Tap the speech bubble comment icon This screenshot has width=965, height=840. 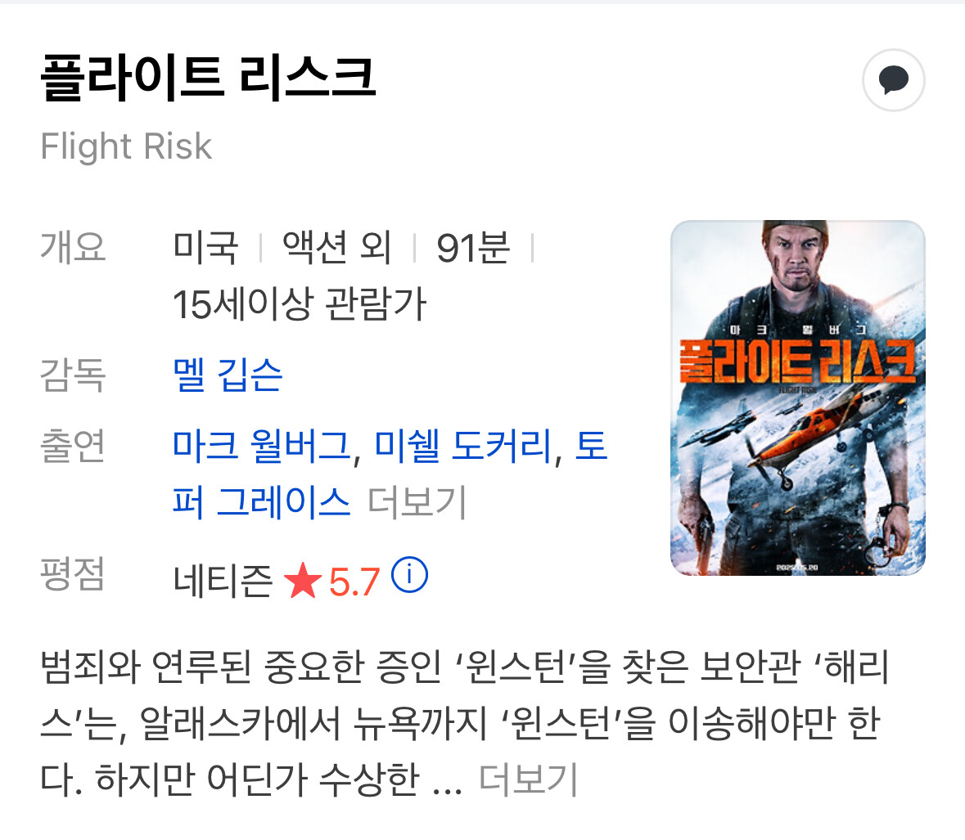pyautogui.click(x=893, y=80)
